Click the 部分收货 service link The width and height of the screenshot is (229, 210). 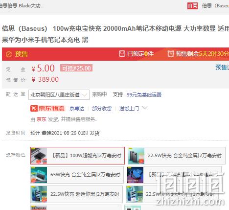click(x=102, y=109)
